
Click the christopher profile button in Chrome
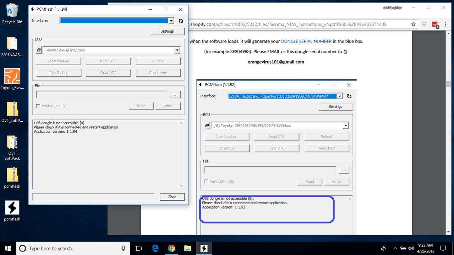pos(393,8)
